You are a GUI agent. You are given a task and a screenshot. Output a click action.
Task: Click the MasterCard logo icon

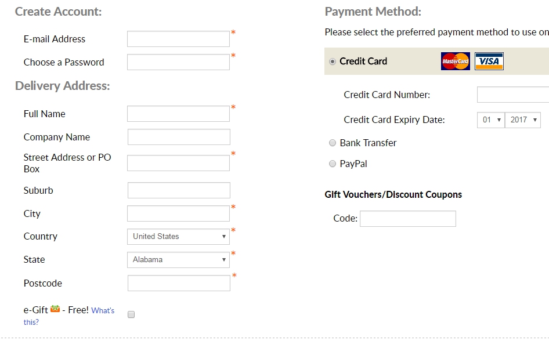click(455, 61)
